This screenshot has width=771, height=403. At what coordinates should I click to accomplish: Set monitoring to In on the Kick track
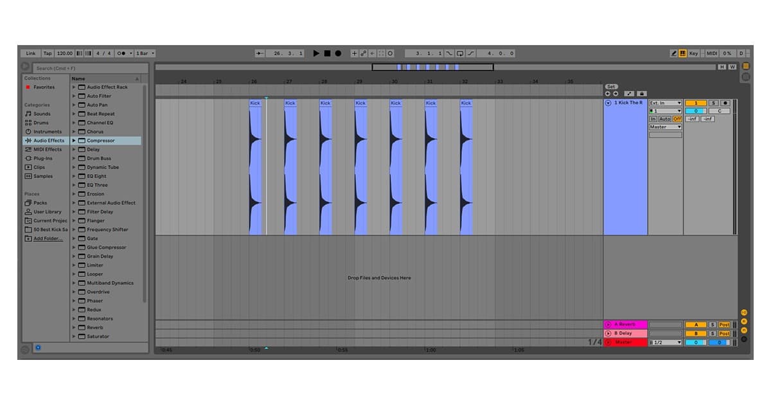pyautogui.click(x=654, y=118)
